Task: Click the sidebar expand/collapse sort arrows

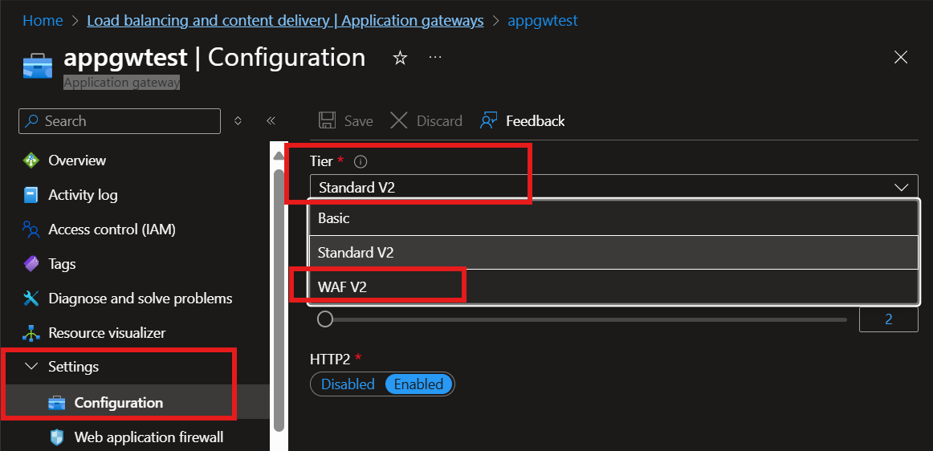Action: 238,121
